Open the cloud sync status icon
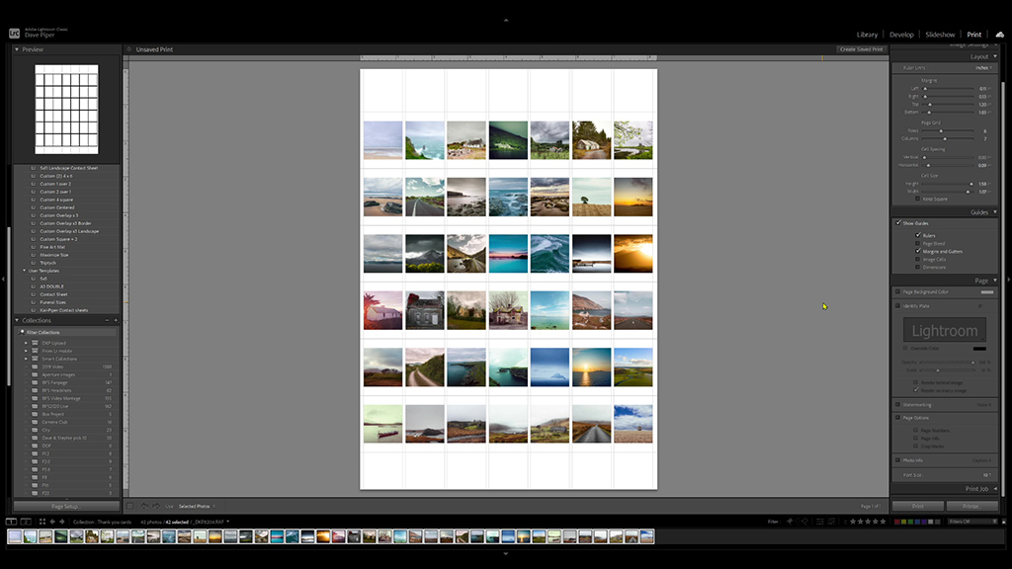The height and width of the screenshot is (569, 1012). pyautogui.click(x=999, y=35)
